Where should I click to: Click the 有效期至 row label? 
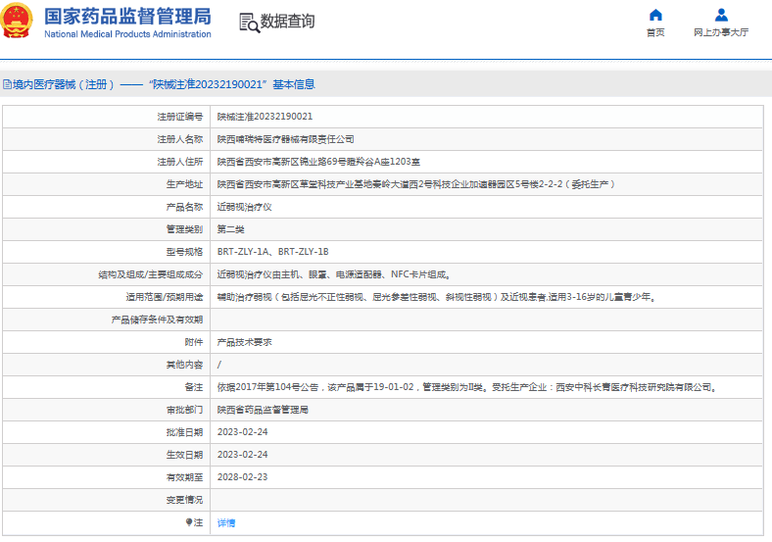click(184, 477)
